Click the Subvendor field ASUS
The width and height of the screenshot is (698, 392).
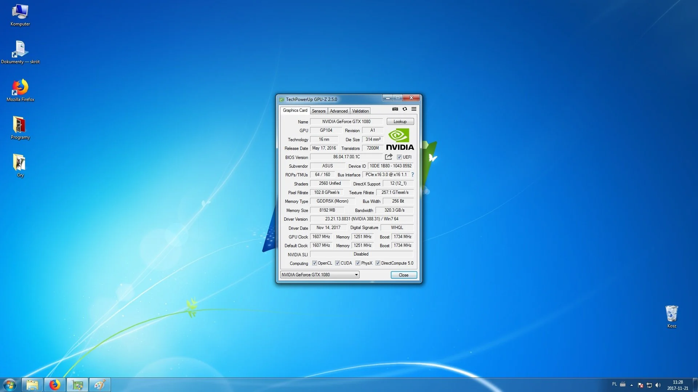(328, 166)
